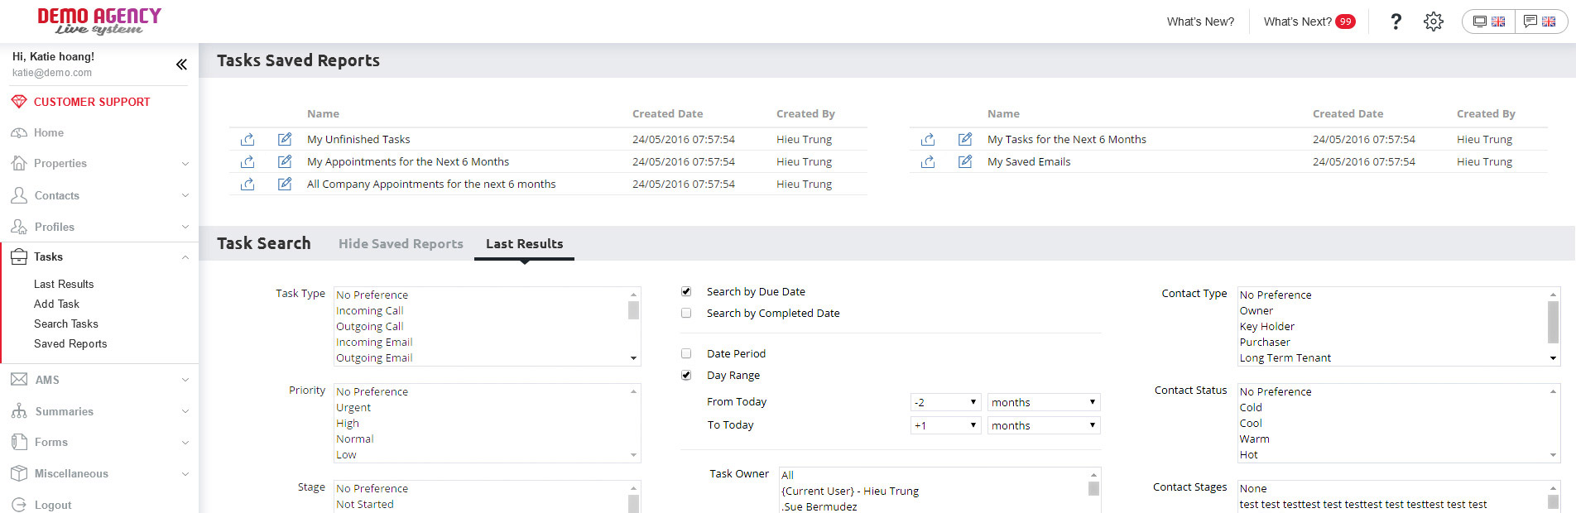Screen dimensions: 1576x513
Task: Expand the Properties menu chevron
Action: tap(185, 164)
